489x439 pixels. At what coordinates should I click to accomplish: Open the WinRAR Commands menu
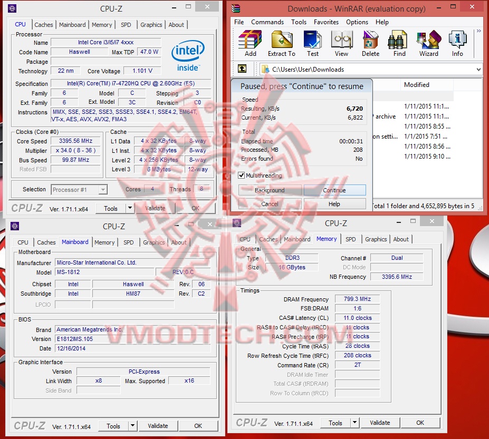point(267,22)
